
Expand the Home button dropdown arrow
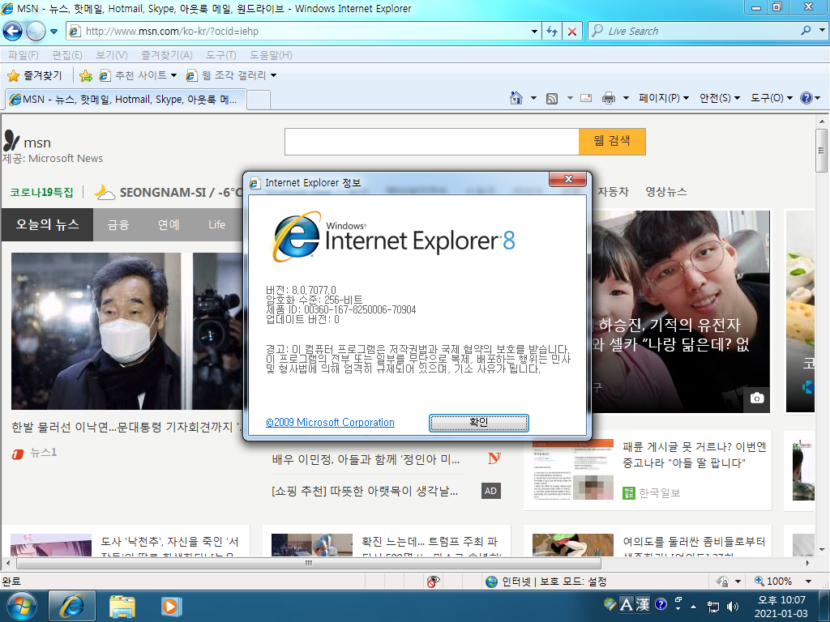point(533,98)
